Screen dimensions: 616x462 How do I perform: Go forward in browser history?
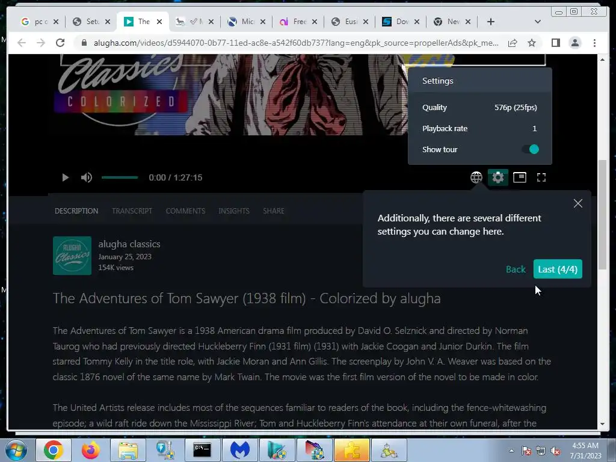(41, 43)
